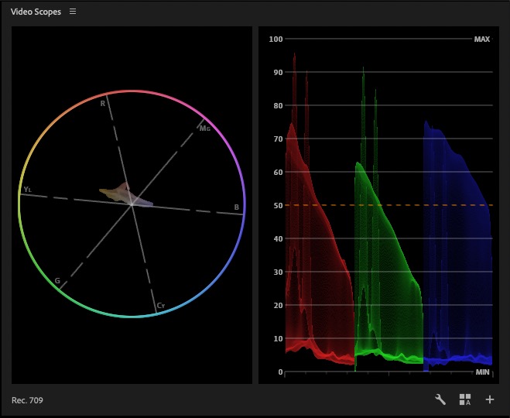The height and width of the screenshot is (418, 510).
Task: Open scope settings wrench icon
Action: 440,399
